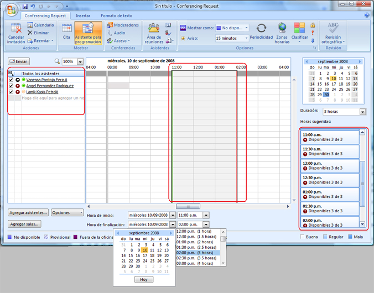
Task: Click the check names icon in Asistentes
Action: 168,33
